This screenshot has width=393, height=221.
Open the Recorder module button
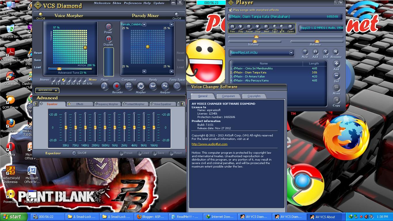tap(117, 86)
